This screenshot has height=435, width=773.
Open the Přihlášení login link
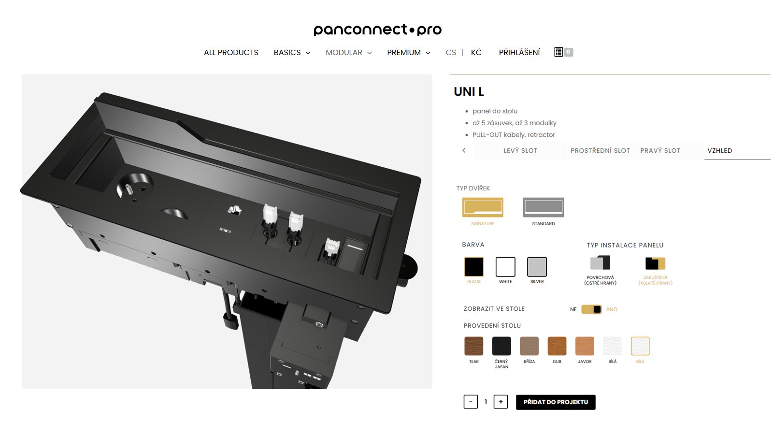pyautogui.click(x=519, y=53)
